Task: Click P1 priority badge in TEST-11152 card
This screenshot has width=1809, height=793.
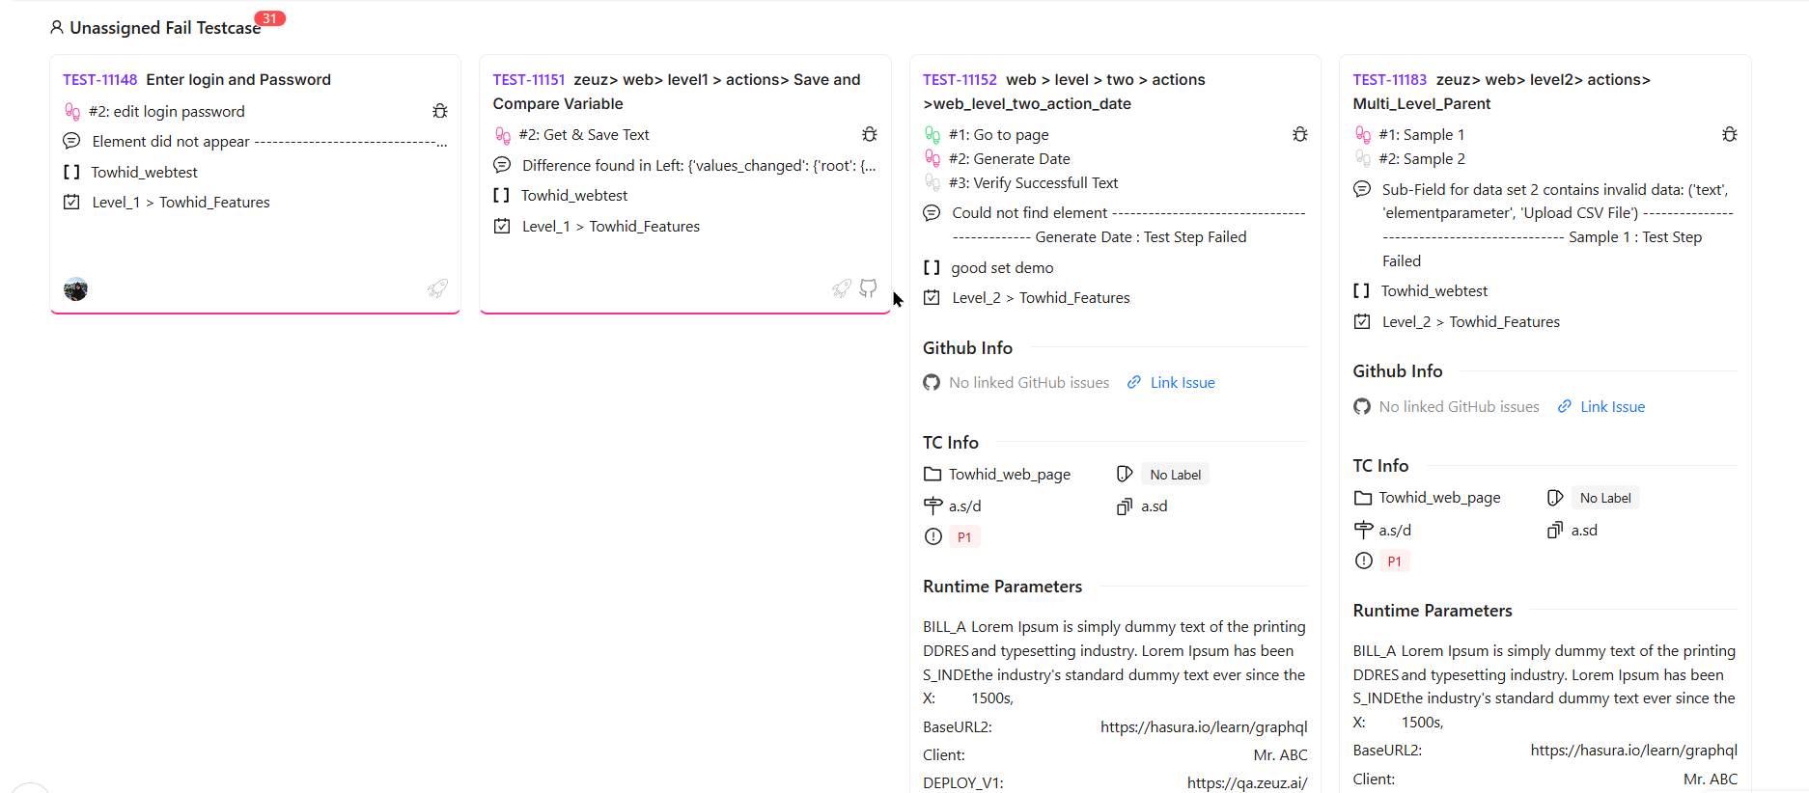Action: tap(964, 537)
